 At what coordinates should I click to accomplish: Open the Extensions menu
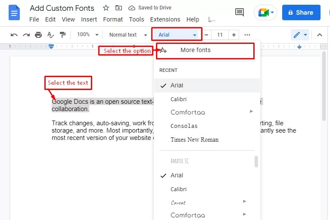pyautogui.click(x=165, y=19)
